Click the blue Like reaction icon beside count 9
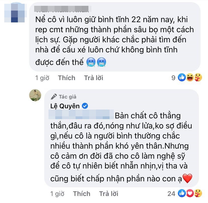 (182, 77)
